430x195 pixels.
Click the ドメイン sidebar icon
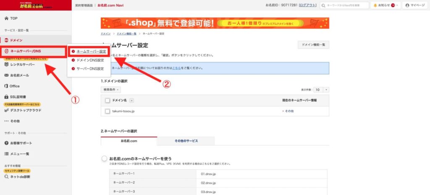click(7, 40)
